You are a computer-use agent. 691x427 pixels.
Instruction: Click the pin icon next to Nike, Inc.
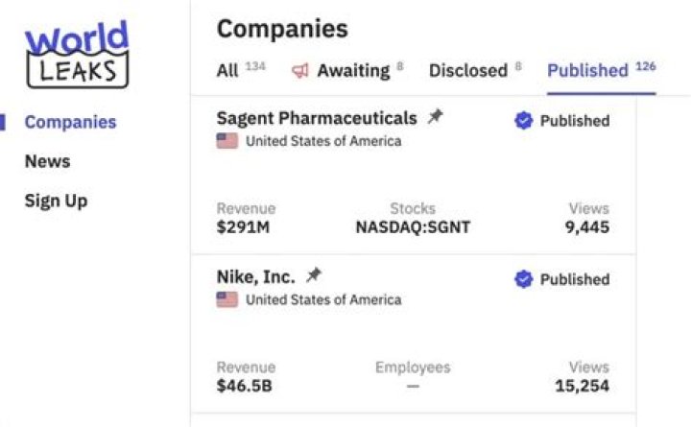314,275
